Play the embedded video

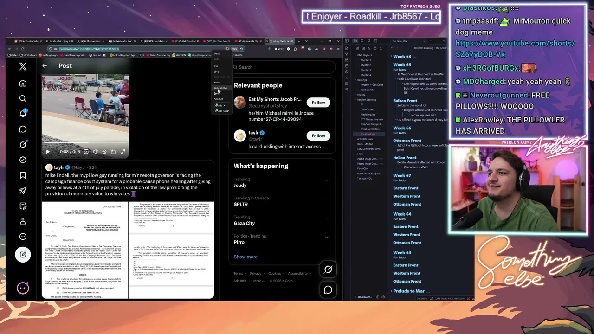point(47,152)
